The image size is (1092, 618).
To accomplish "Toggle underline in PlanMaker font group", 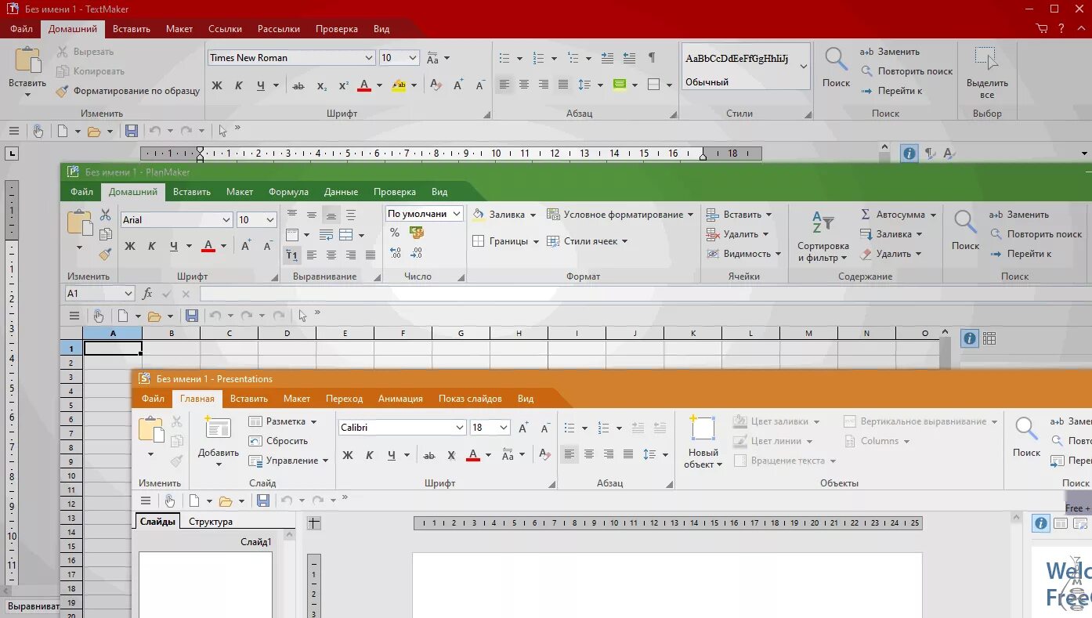I will click(x=174, y=246).
